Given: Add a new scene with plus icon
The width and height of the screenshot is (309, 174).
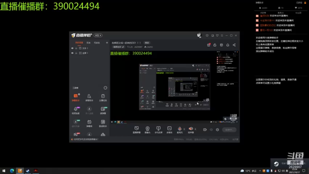Looking at the screenshot, I should (x=107, y=43).
